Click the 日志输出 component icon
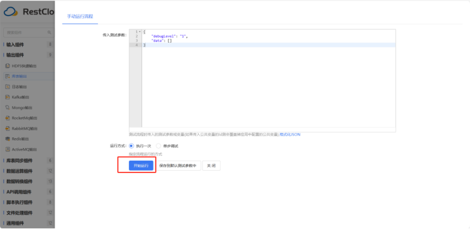Image resolution: width=470 pixels, height=229 pixels. 8,87
